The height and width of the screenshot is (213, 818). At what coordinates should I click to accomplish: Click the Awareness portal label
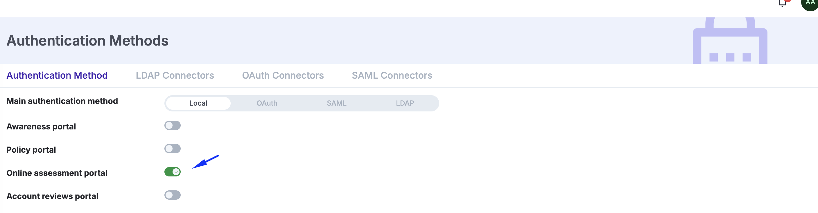[41, 127]
